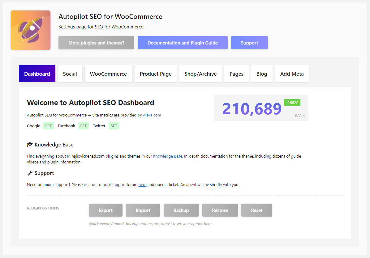Click the Knowledge Base flag icon
This screenshot has width=370, height=258.
click(x=30, y=144)
